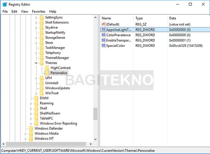Screen dimensions: 210x154
Task: Expand the SettingSync key
Action: pos(36,18)
